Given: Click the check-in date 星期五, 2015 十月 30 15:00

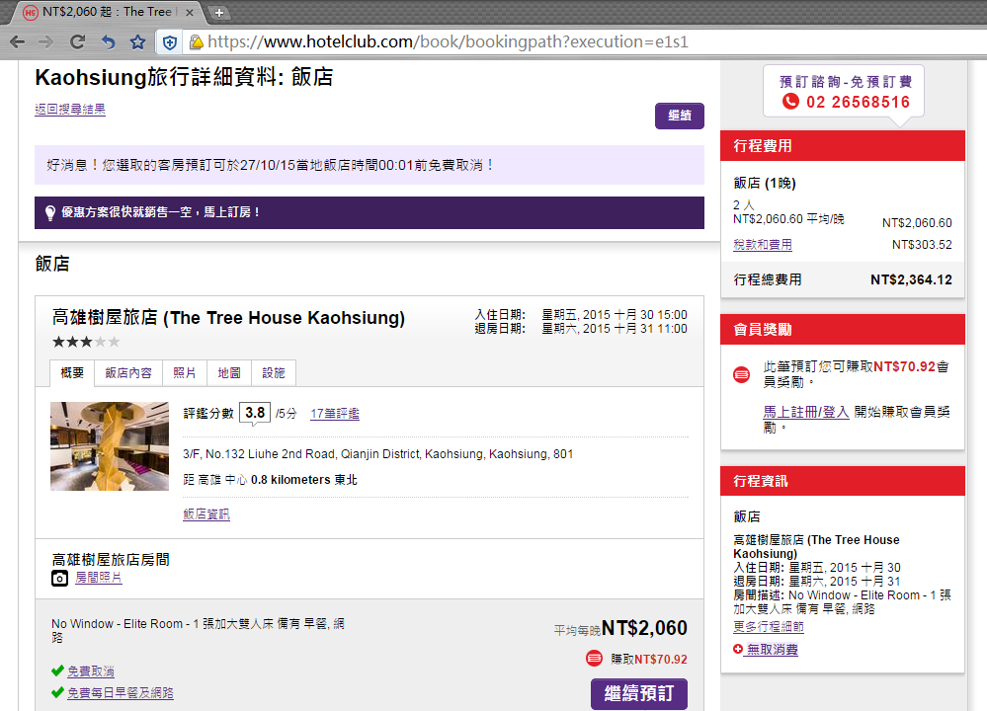Looking at the screenshot, I should click(615, 315).
